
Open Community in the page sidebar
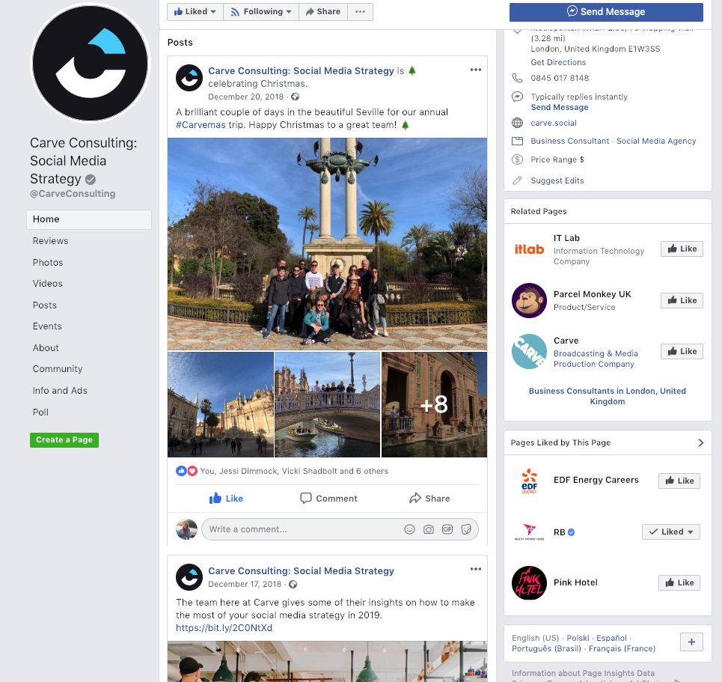(58, 368)
